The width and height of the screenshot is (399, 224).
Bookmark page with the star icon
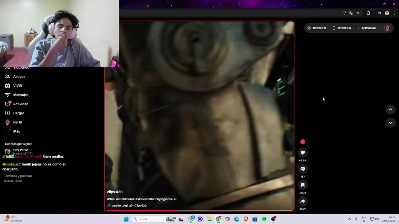point(358,13)
